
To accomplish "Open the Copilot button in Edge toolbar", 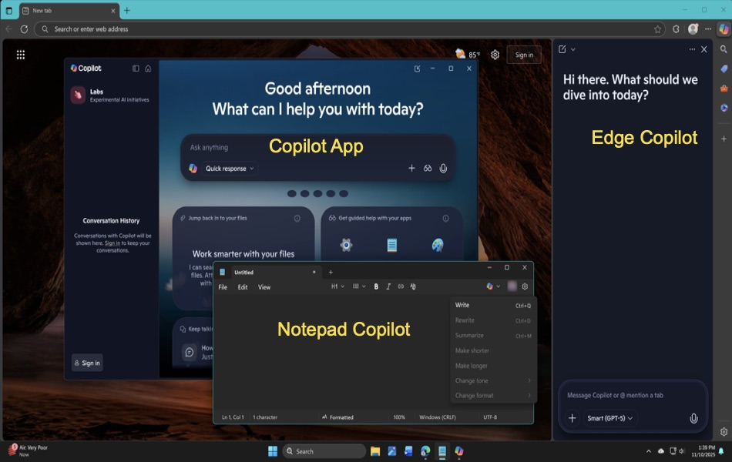I will 723,29.
